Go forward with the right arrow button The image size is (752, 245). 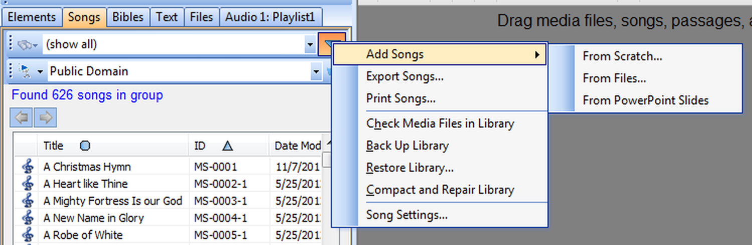[x=45, y=118]
